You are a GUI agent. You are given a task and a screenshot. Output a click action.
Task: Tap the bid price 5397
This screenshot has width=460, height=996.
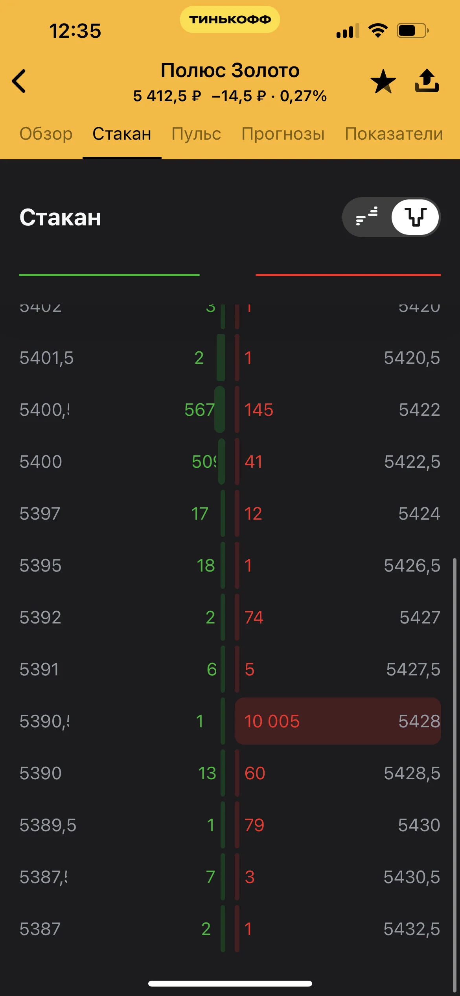(x=40, y=513)
